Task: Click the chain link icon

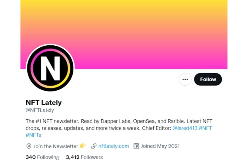Action: click(x=94, y=146)
